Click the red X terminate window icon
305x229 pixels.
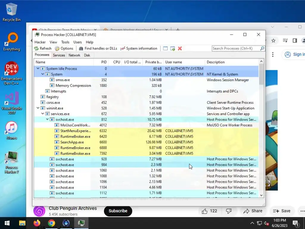[x=180, y=49]
